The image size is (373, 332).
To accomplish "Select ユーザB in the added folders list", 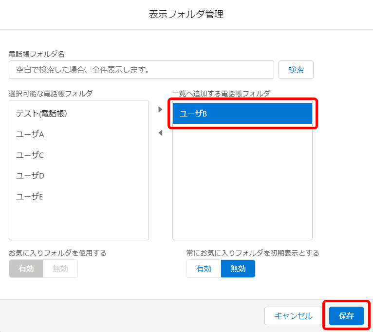I will (242, 114).
